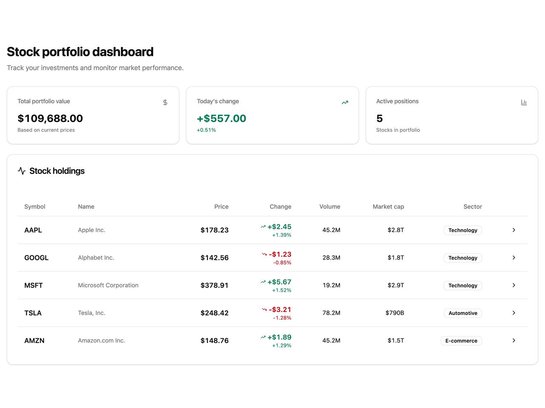Screen dimensions: 545x408
Task: Select the GOOGL ticker symbol
Action: (36, 258)
